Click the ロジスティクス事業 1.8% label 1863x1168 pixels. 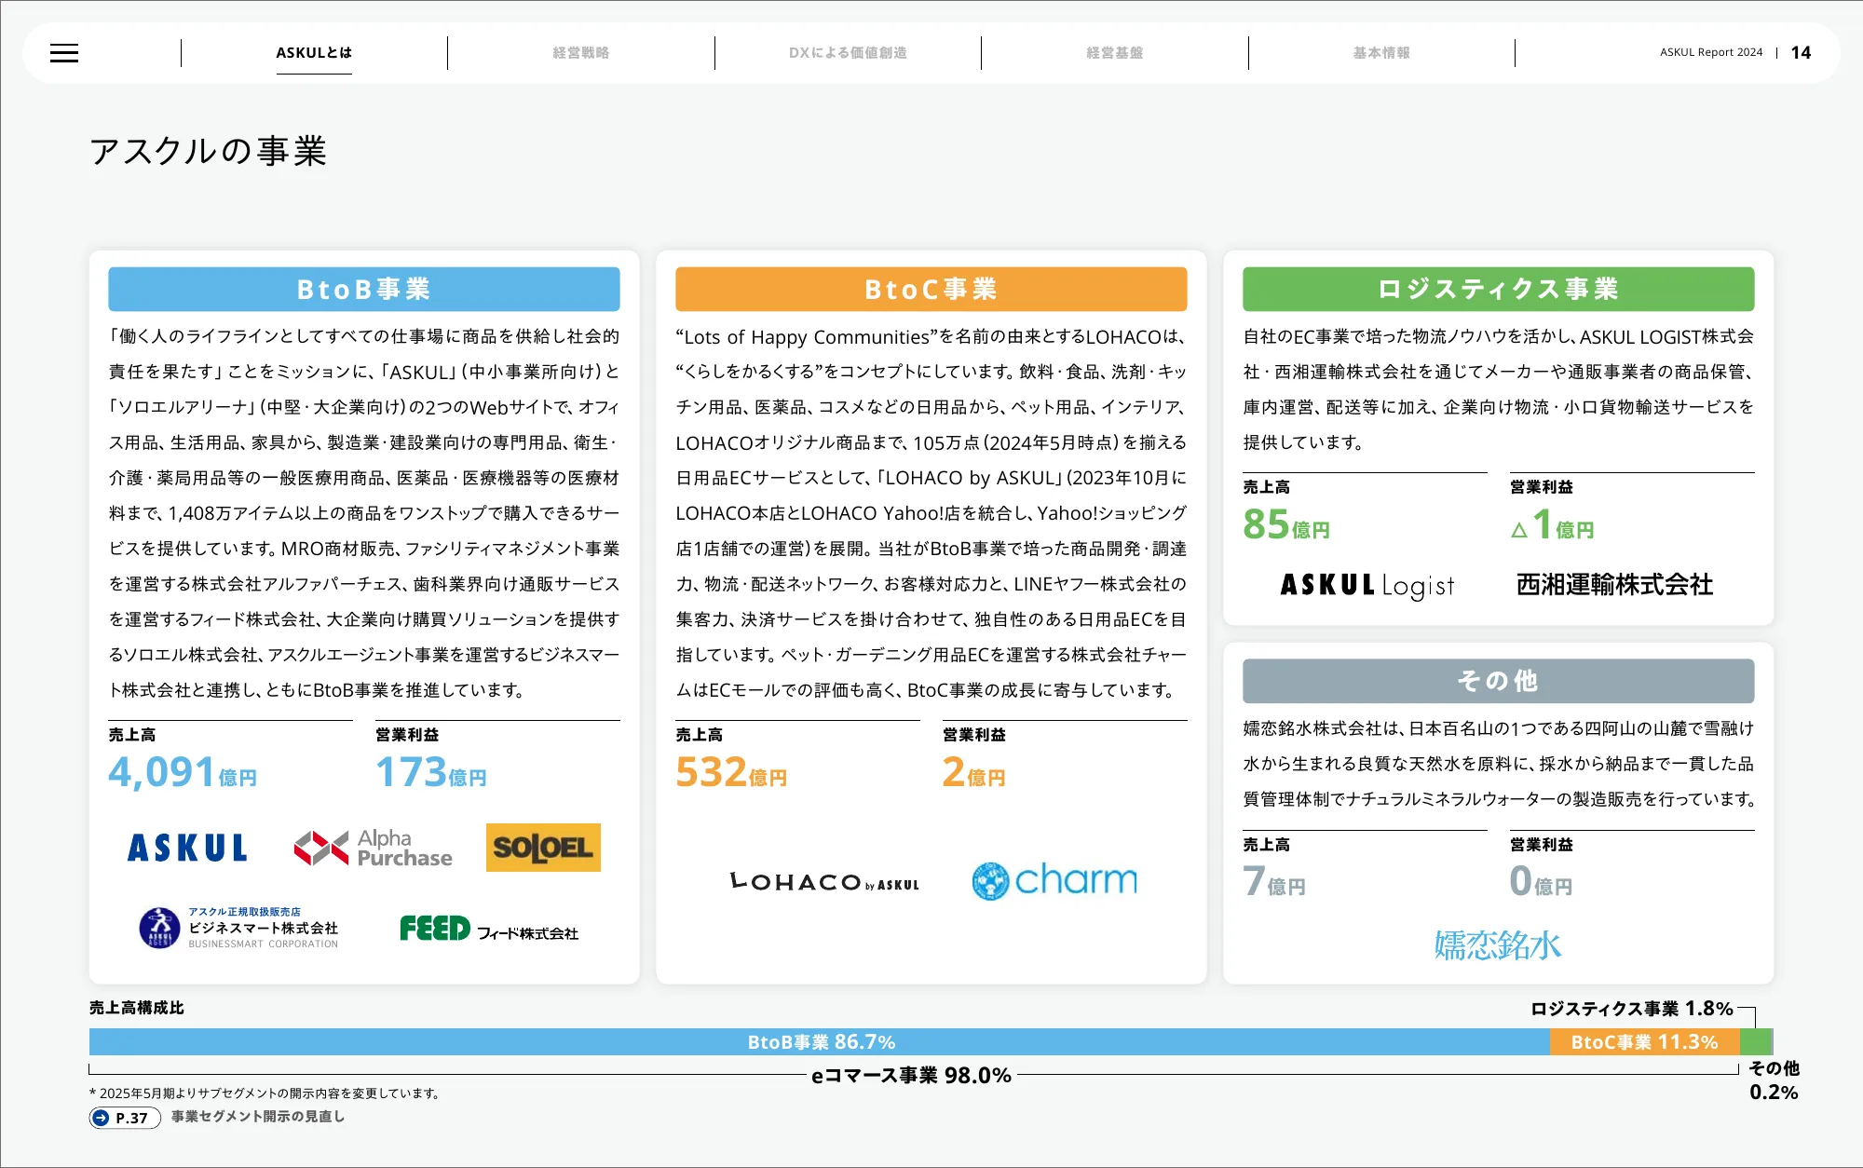pos(1631,1009)
